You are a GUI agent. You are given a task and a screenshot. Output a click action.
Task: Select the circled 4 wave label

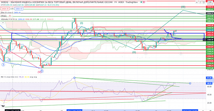(9, 60)
